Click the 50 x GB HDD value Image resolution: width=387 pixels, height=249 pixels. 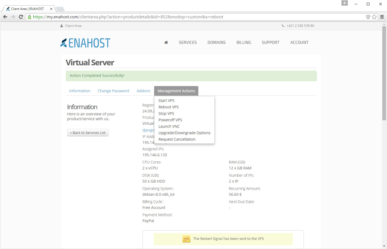154,181
